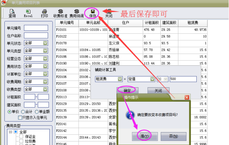The height and width of the screenshot is (145, 229).
Task: Click the 查询 toolbar icon
Action: [x=12, y=13]
